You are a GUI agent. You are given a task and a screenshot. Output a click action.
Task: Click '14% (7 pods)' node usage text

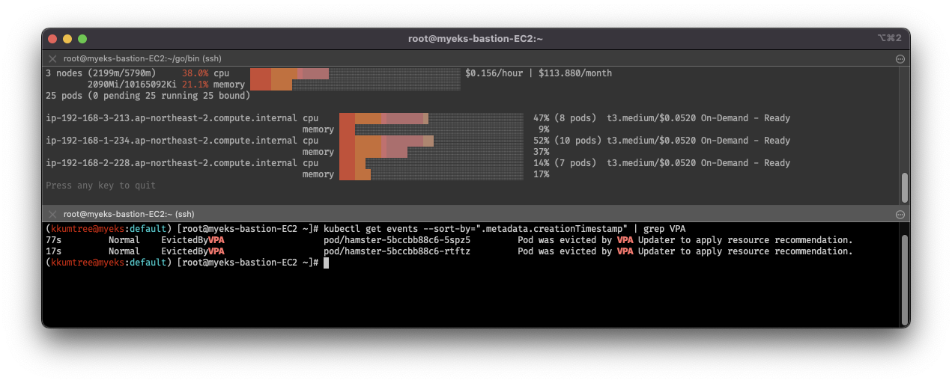pyautogui.click(x=565, y=163)
